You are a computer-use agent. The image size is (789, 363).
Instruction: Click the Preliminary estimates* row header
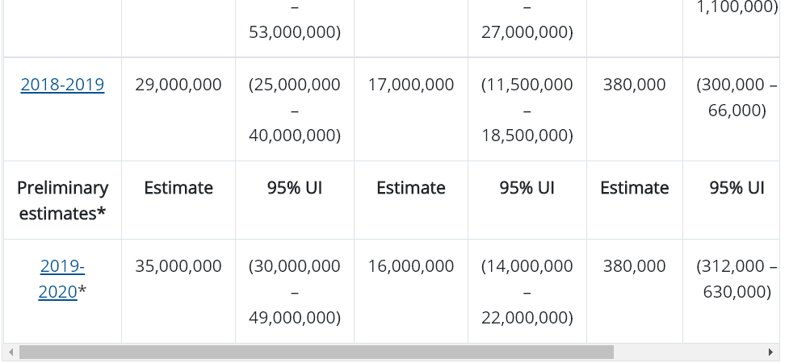coord(62,200)
